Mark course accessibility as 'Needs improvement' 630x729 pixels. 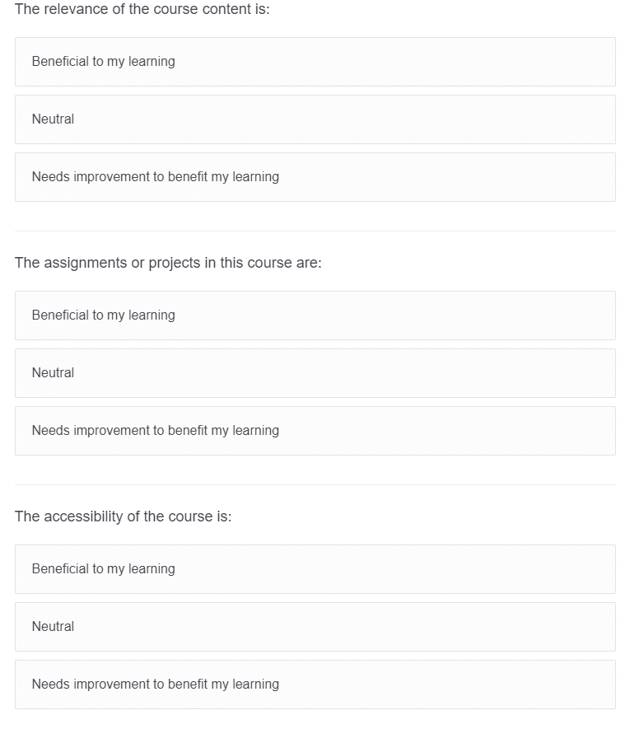pos(315,685)
